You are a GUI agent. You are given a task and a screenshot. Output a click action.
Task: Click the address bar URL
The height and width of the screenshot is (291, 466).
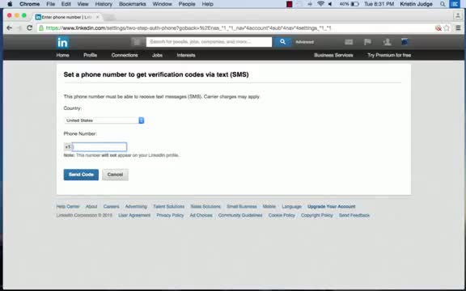[189, 28]
